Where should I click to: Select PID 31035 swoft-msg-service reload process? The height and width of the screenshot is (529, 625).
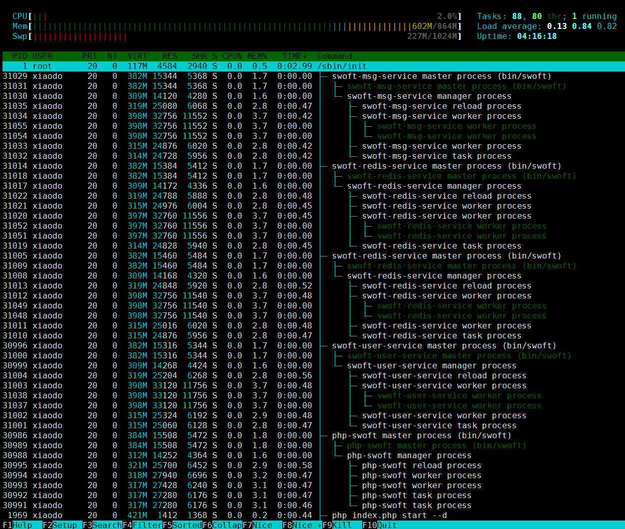click(313, 106)
